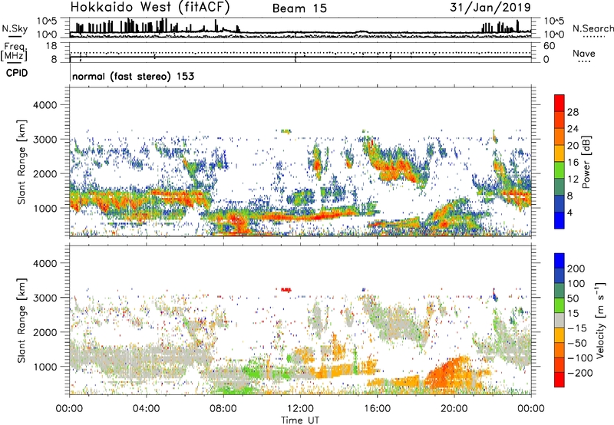
Task: Click the 'Hokkaido West (fitACF)' title
Action: tap(150, 8)
